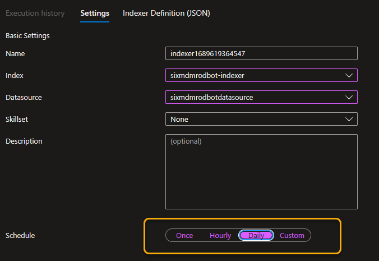Open the Skillset dropdown showing None
The height and width of the screenshot is (261, 379).
261,119
